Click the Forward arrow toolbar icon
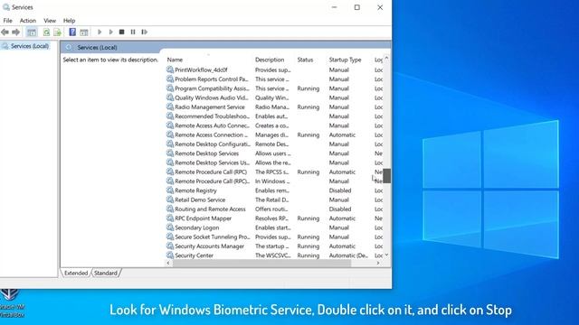 click(x=16, y=32)
